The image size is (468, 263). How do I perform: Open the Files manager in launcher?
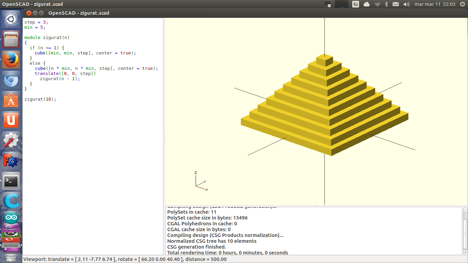(x=11, y=39)
